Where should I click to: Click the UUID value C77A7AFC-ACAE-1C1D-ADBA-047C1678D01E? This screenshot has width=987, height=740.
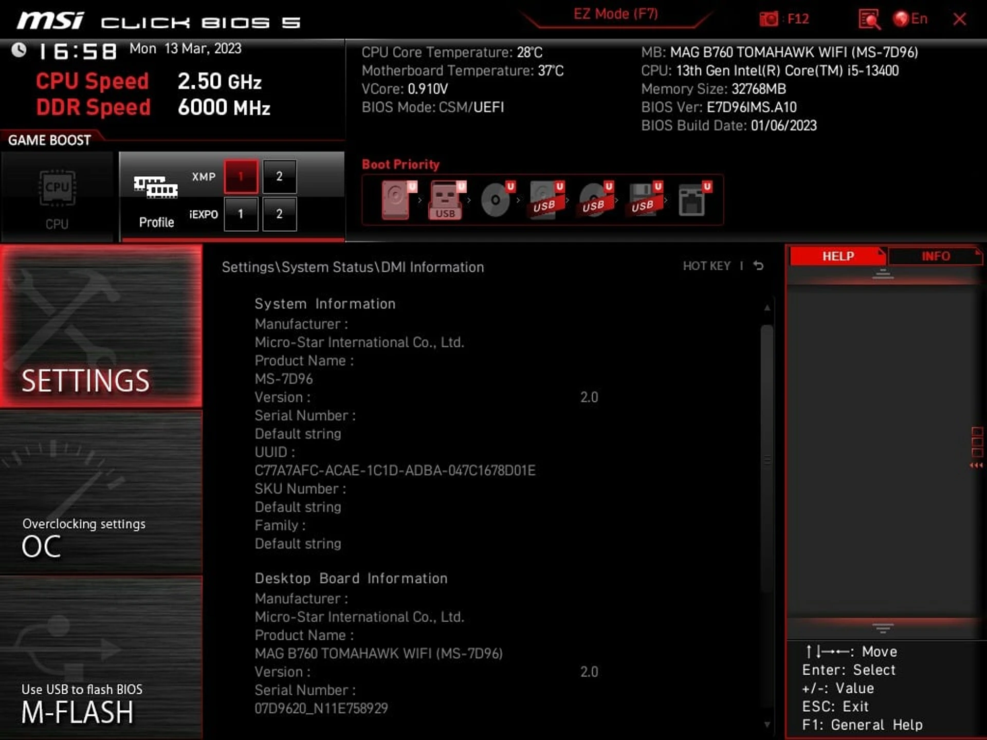coord(395,470)
